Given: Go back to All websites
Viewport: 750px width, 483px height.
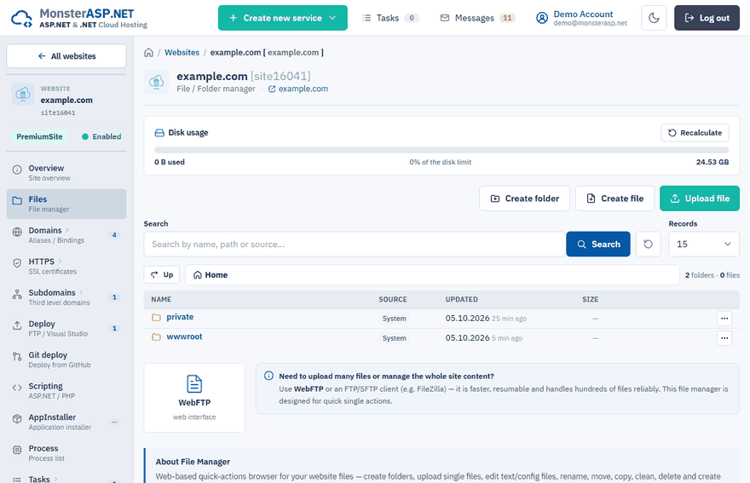Looking at the screenshot, I should (66, 56).
